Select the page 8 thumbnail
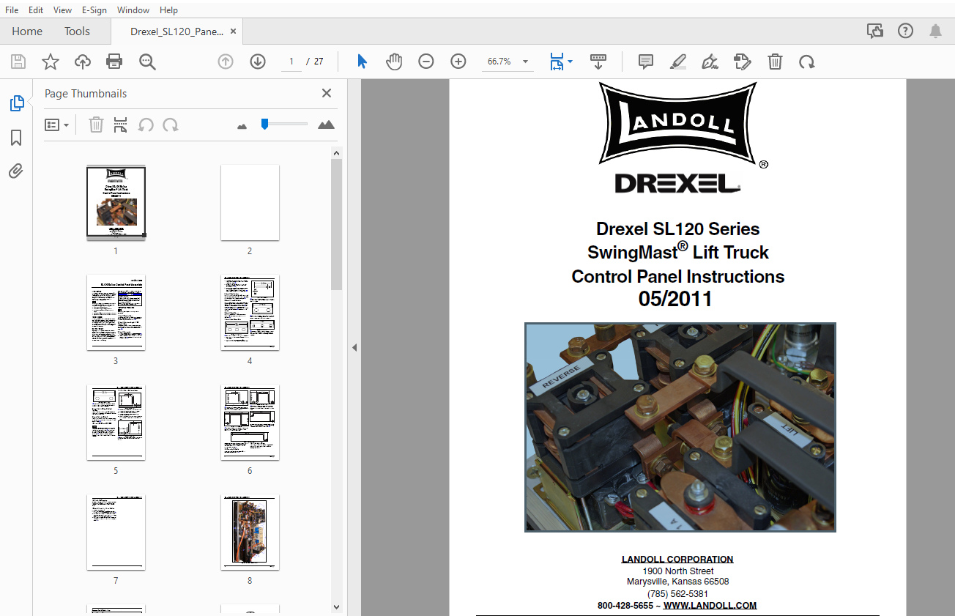The width and height of the screenshot is (955, 616). click(x=250, y=532)
